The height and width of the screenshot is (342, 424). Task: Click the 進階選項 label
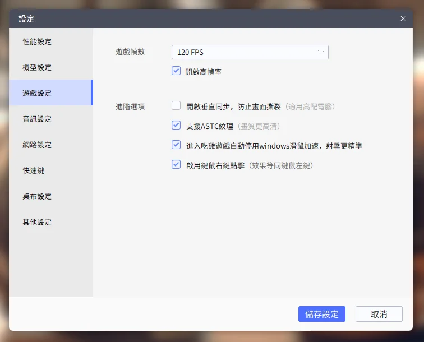pyautogui.click(x=130, y=107)
